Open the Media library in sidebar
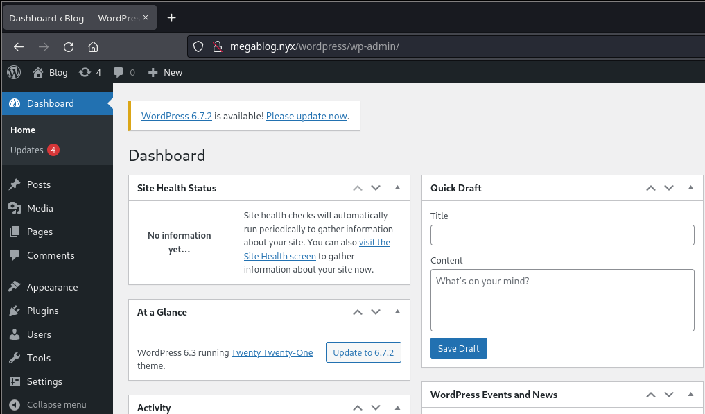Viewport: 705px width, 414px height. pyautogui.click(x=40, y=208)
